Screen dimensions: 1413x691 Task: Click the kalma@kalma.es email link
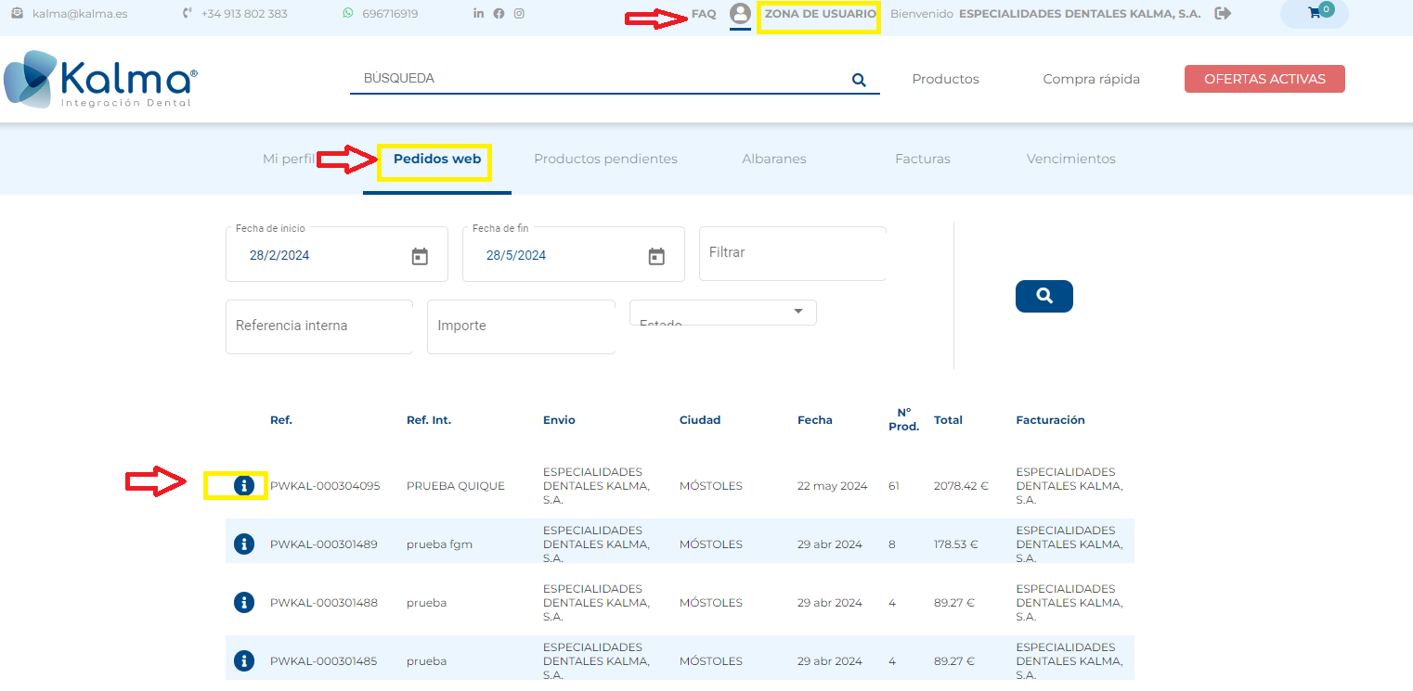coord(80,14)
